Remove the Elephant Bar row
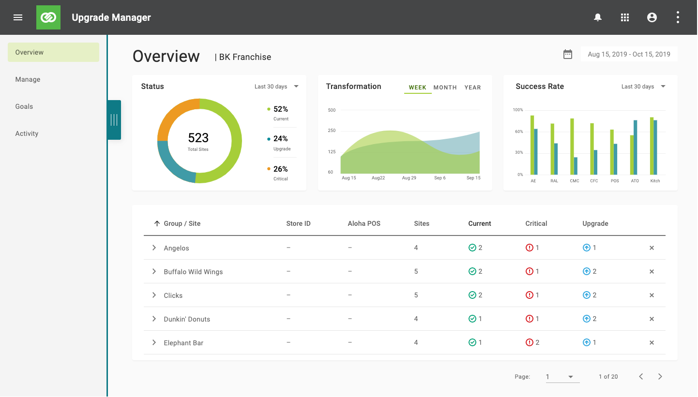This screenshot has width=698, height=397. 652,343
